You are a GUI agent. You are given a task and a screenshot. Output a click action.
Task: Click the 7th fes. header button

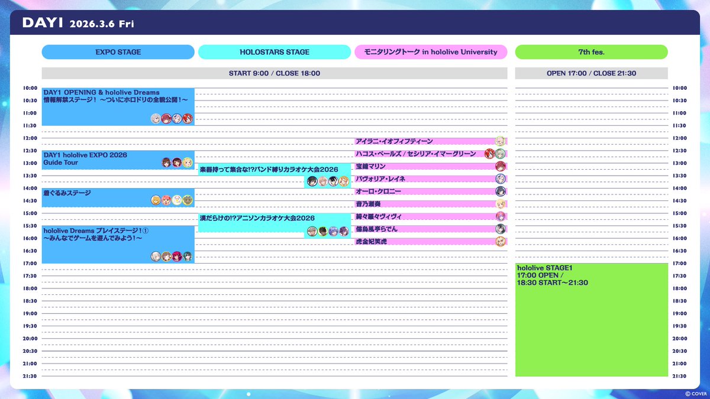[591, 52]
